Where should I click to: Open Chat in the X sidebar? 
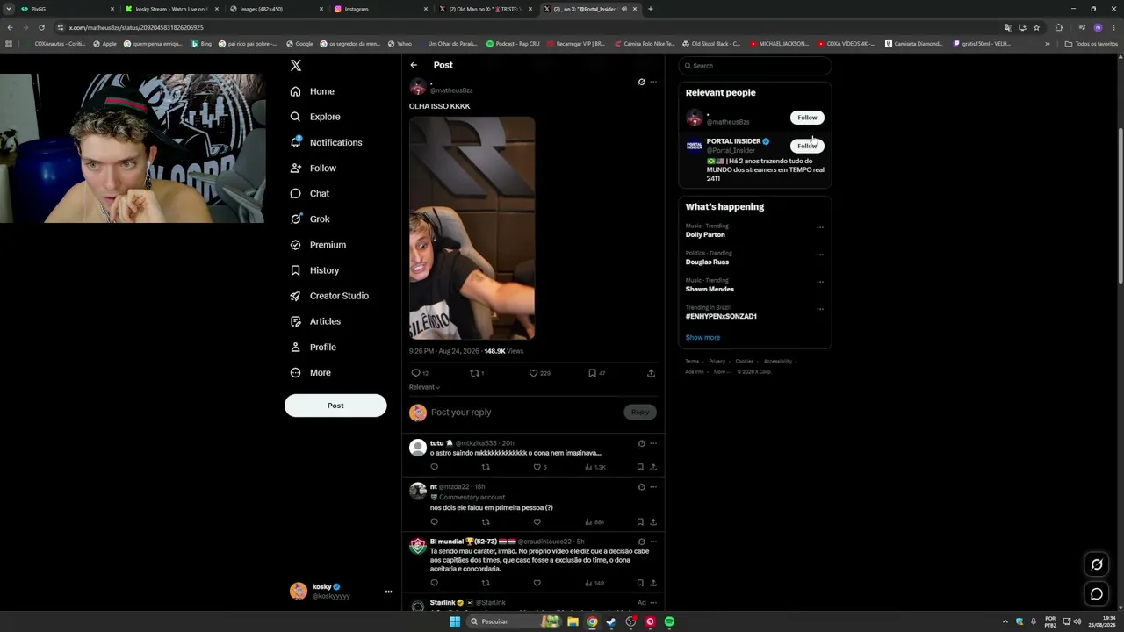[x=310, y=193]
